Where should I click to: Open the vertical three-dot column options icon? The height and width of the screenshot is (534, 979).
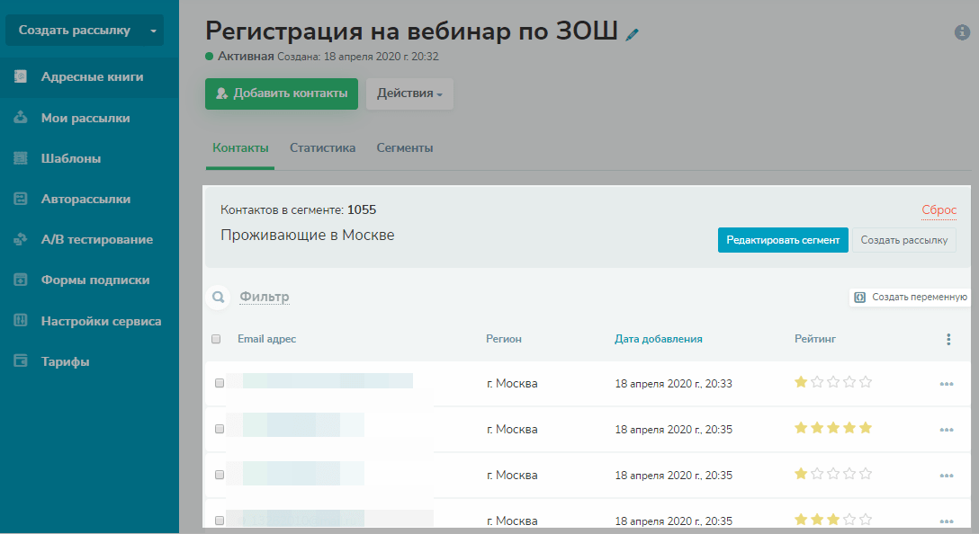point(948,339)
